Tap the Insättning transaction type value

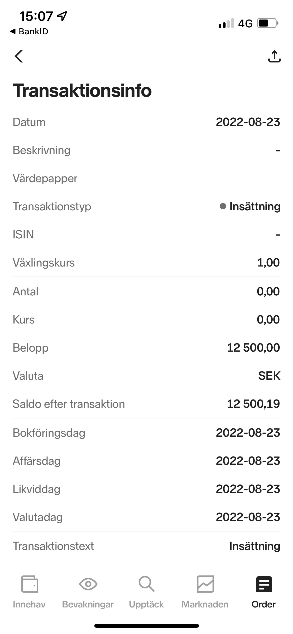[254, 206]
